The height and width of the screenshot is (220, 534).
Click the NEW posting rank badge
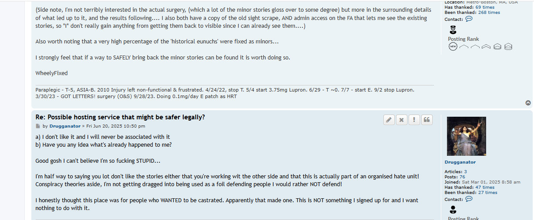453,46
